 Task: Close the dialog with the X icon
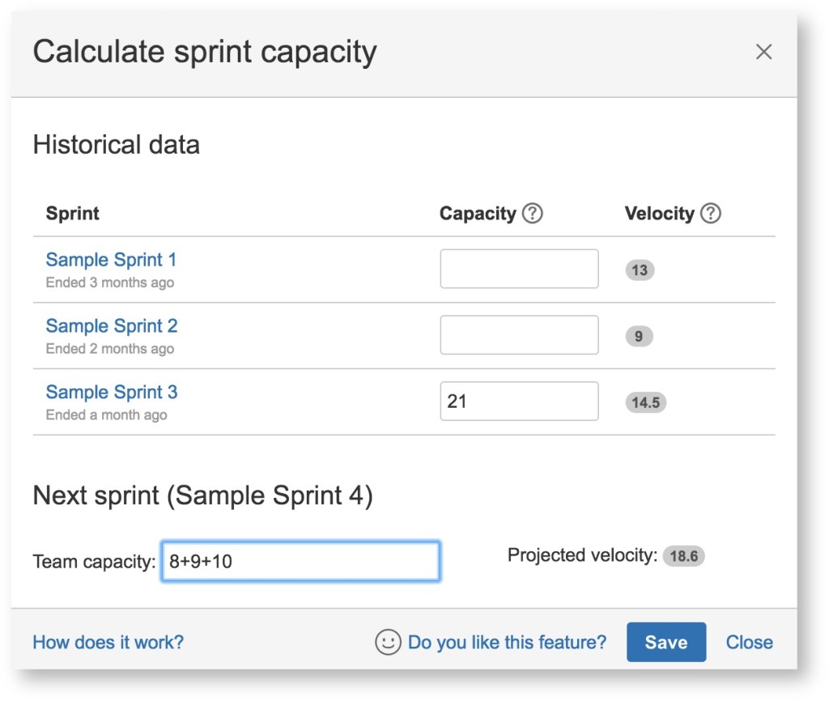(x=763, y=52)
